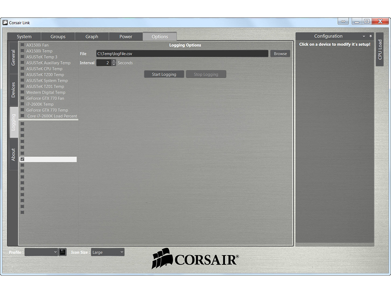Switch to the Groups tab
The height and width of the screenshot is (293, 391).
pyautogui.click(x=58, y=36)
